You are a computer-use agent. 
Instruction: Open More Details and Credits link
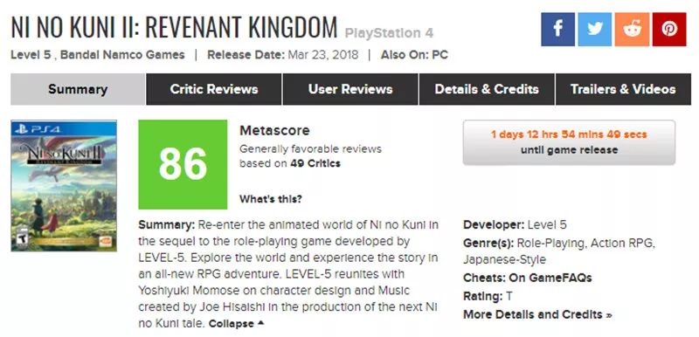pos(537,314)
